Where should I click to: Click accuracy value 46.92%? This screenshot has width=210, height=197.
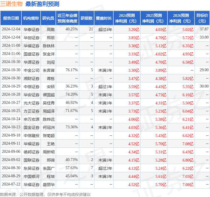click(72, 102)
